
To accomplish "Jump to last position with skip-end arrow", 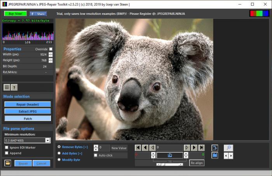I will coord(201,148).
